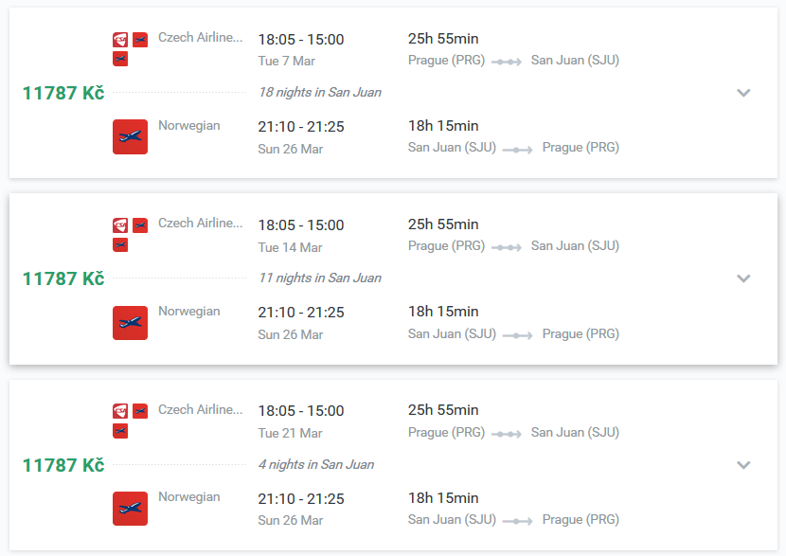786x556 pixels.
Task: Click large Norwegian logo in third result
Action: click(131, 509)
